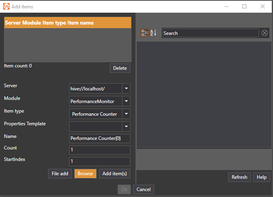Click the Refresh button
The width and height of the screenshot is (273, 197).
point(239,177)
